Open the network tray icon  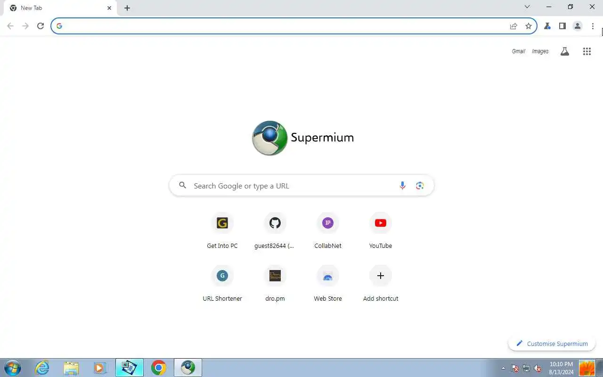(x=526, y=368)
